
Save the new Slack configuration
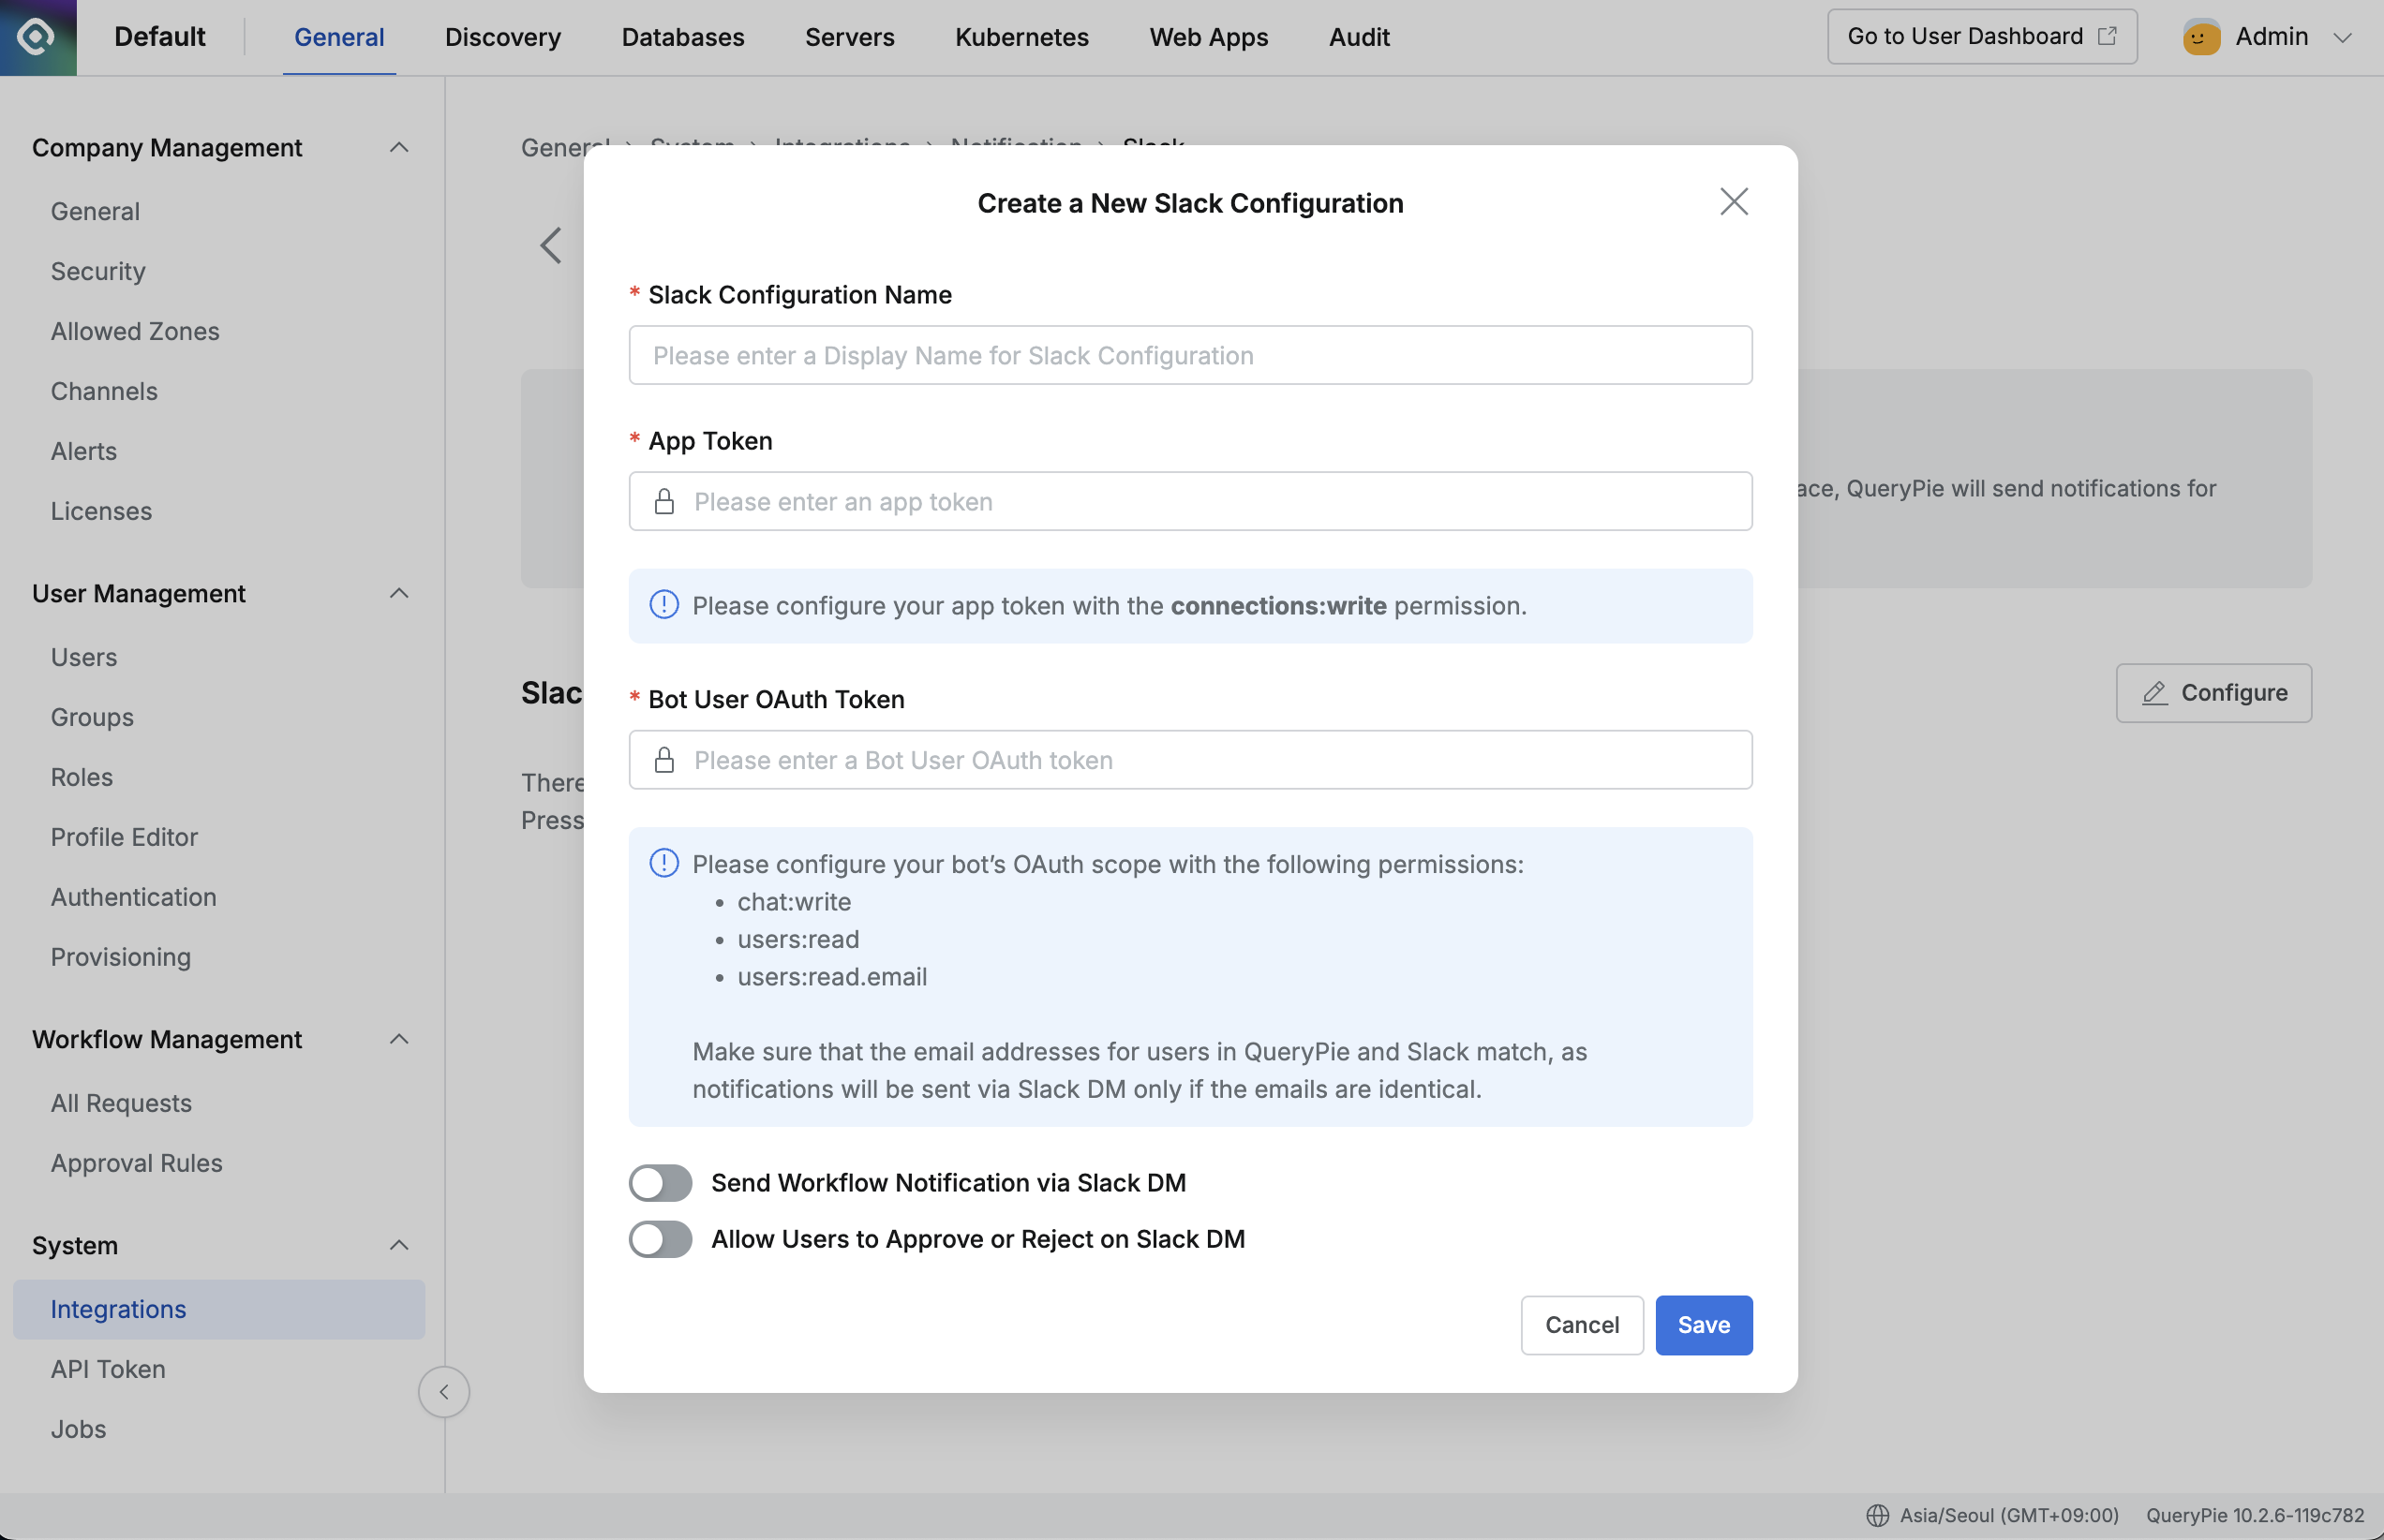(x=1703, y=1324)
